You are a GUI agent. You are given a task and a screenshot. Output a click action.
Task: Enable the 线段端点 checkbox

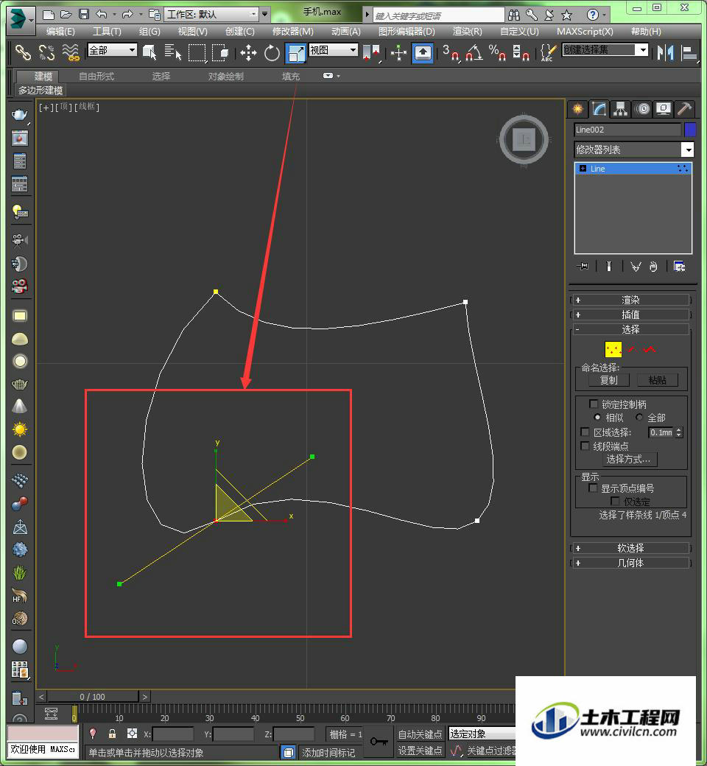(x=585, y=446)
